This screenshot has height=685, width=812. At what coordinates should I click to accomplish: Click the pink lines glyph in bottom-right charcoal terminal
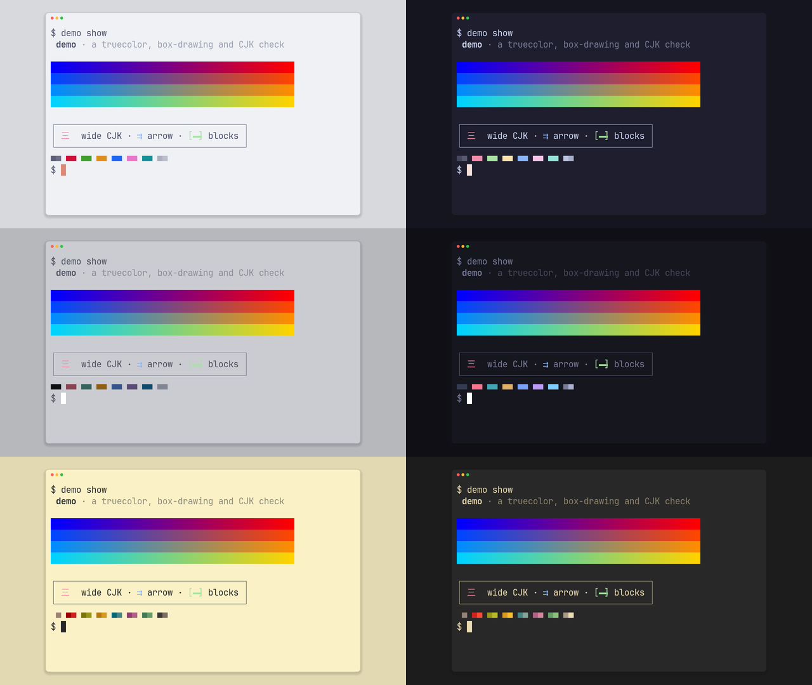(471, 592)
